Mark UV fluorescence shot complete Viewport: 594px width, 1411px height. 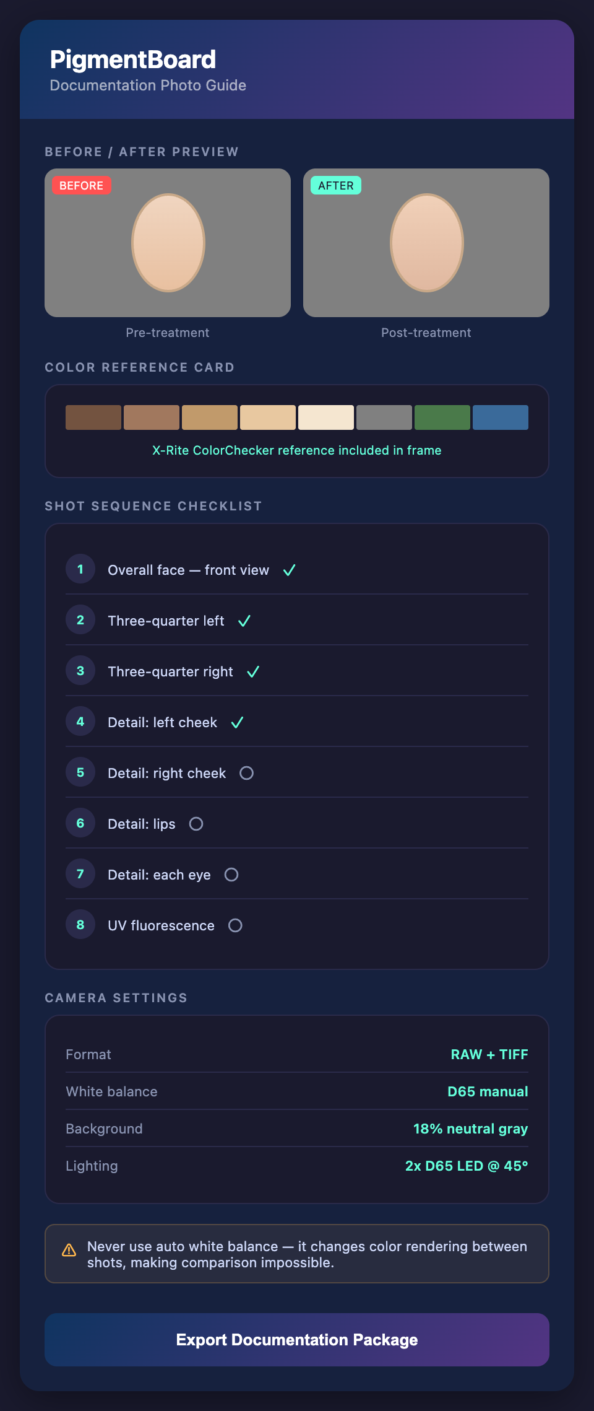(x=235, y=925)
